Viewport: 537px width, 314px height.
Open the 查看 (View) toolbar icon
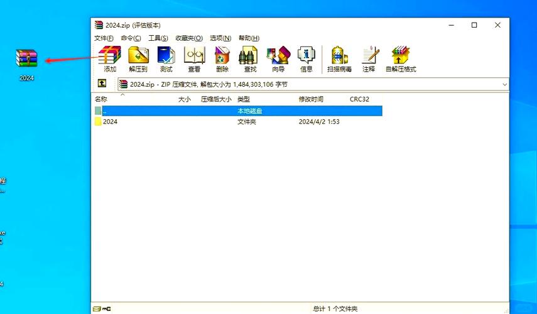[x=194, y=59]
